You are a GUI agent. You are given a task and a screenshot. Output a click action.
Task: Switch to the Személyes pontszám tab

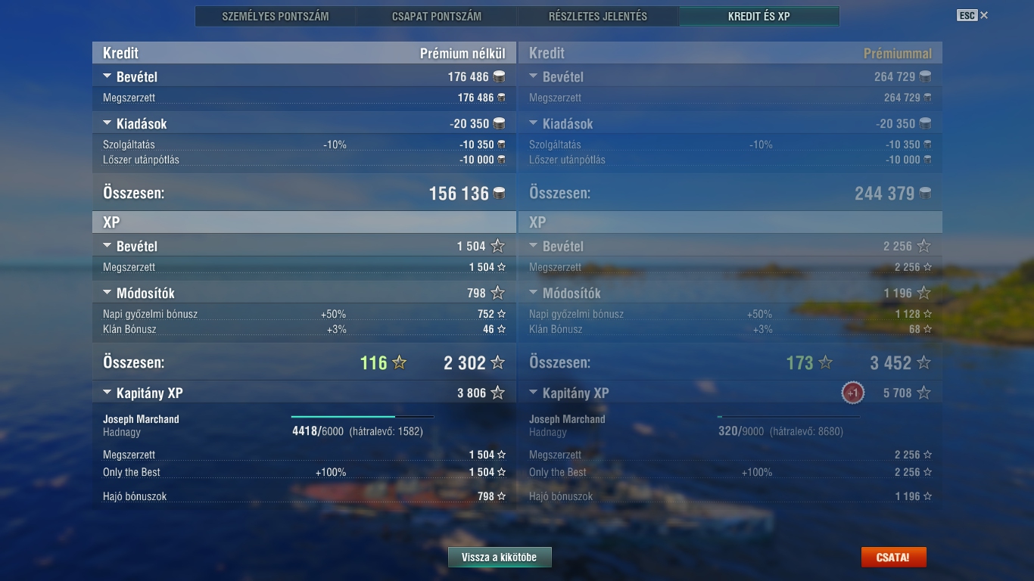click(x=276, y=16)
